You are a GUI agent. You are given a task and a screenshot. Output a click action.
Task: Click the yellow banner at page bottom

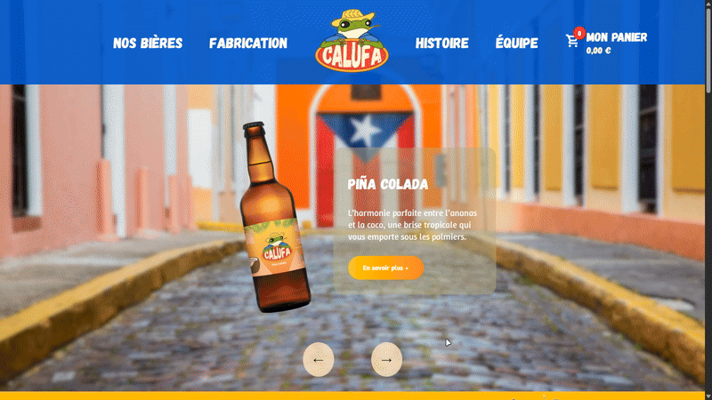(x=352, y=396)
